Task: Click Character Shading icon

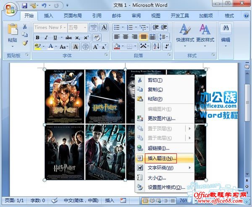Action: [75, 47]
